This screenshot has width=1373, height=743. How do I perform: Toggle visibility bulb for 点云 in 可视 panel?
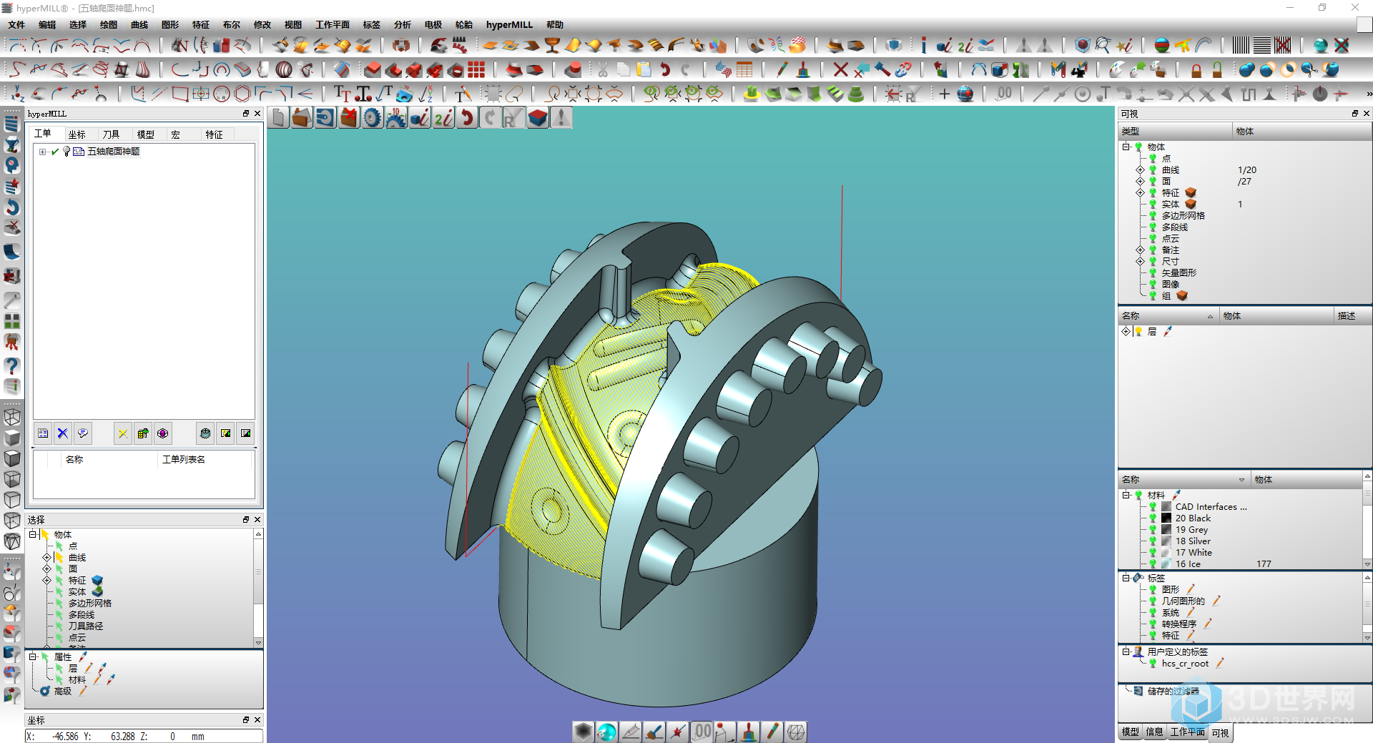click(1153, 238)
